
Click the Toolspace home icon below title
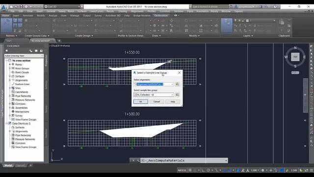(7, 51)
